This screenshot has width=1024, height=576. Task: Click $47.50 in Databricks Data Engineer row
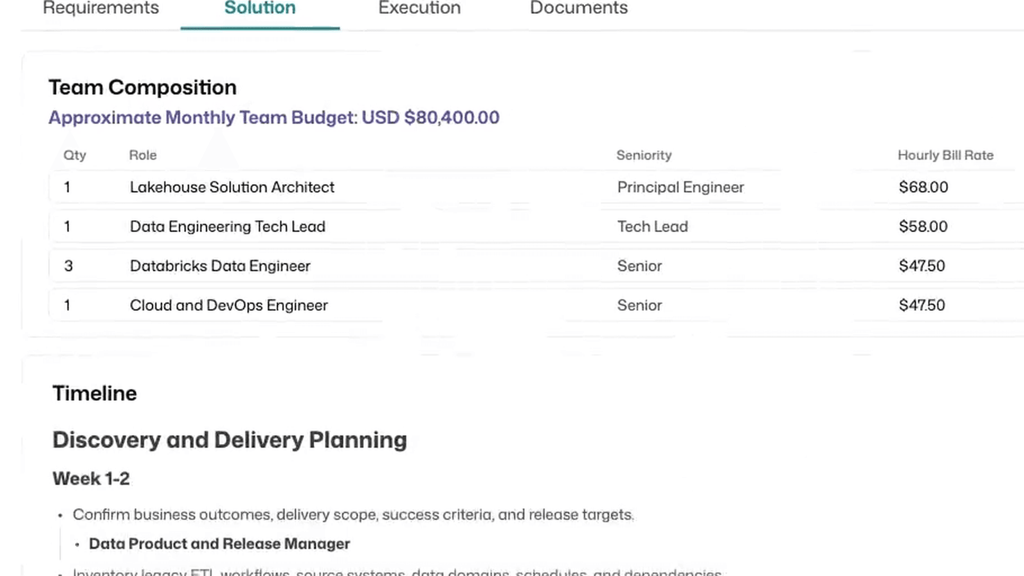[x=922, y=266]
